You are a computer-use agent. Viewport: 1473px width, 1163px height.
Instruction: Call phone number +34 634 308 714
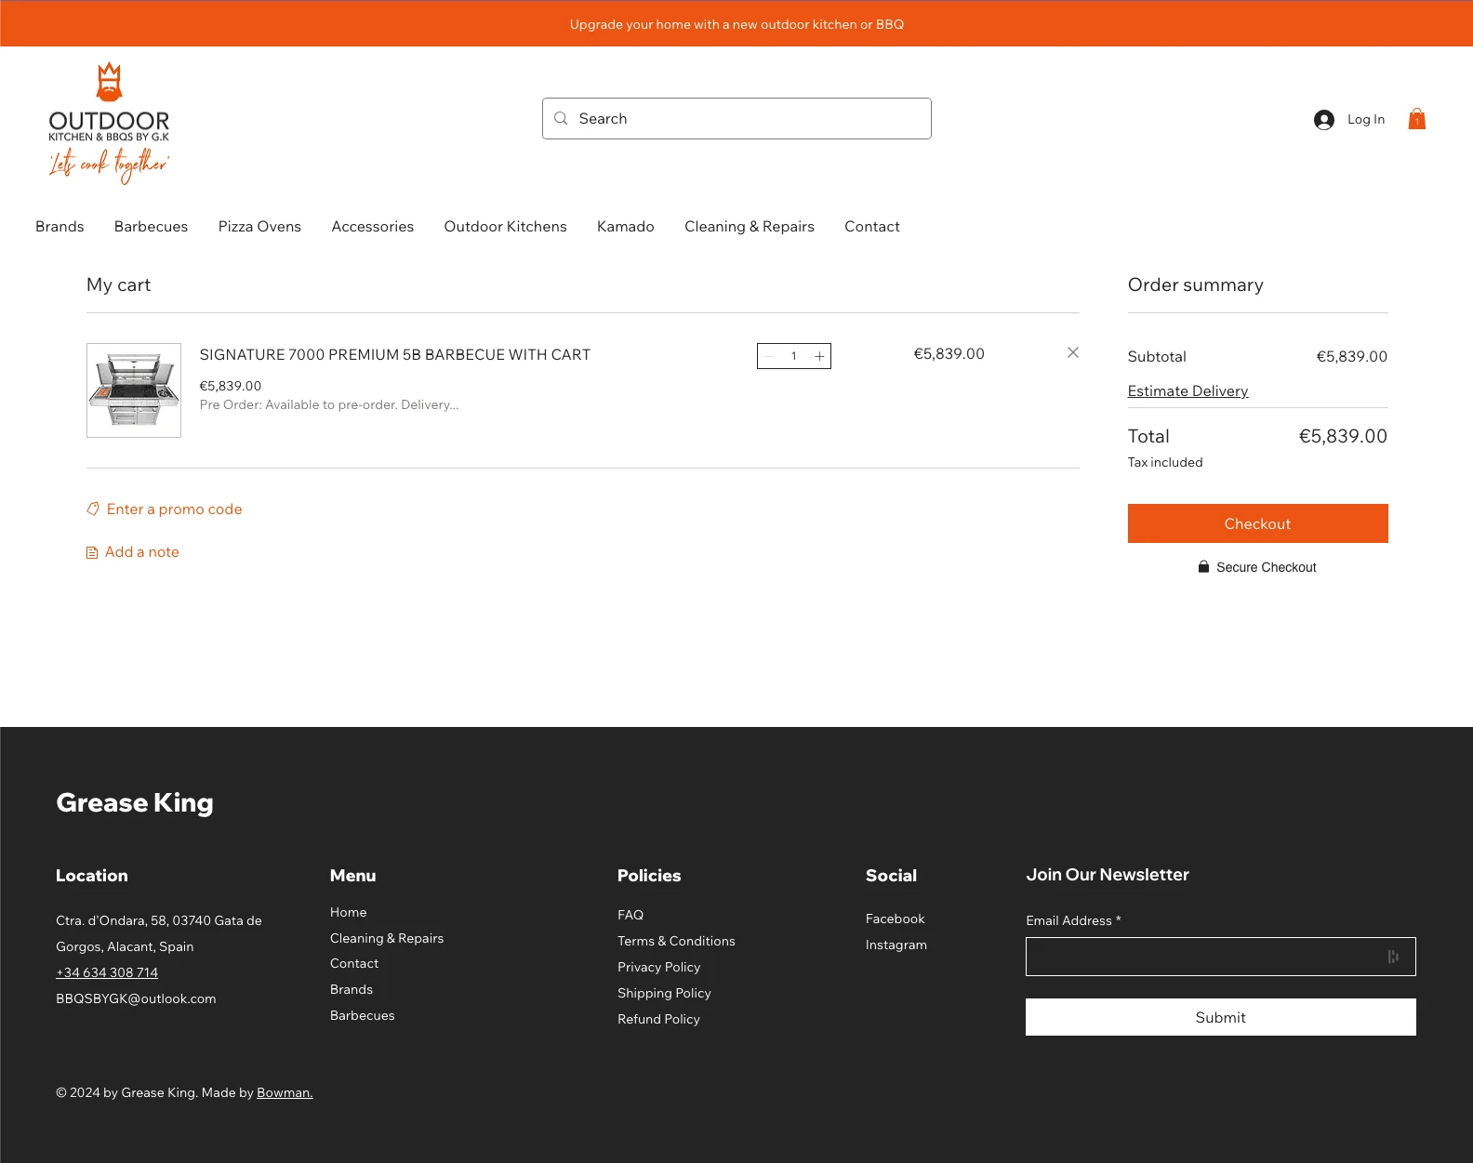click(107, 972)
